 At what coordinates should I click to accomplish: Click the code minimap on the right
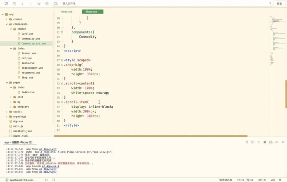278,40
